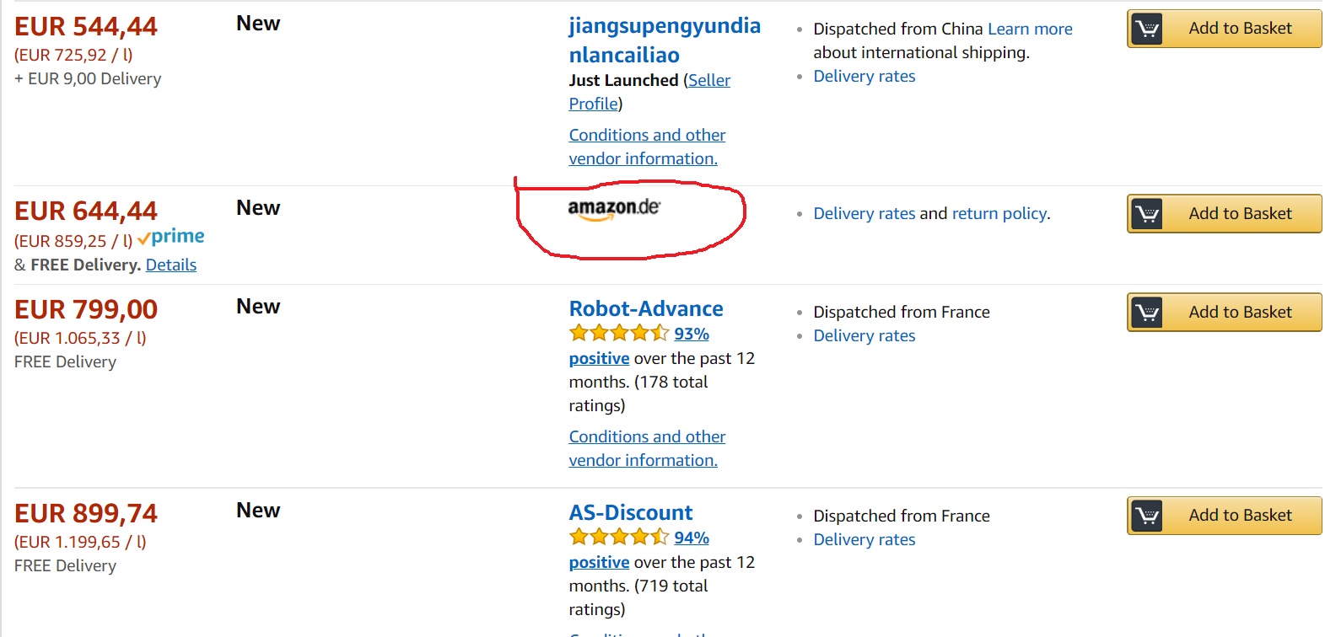Image resolution: width=1325 pixels, height=637 pixels.
Task: Click the Robot-Advance star rating
Action: pyautogui.click(x=619, y=333)
